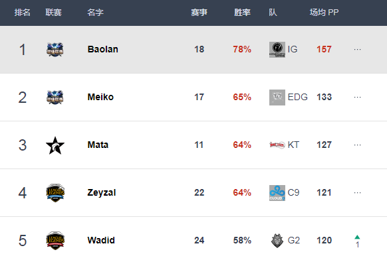Click the LCK star league icon for Mata
Image resolution: width=387 pixels, height=264 pixels.
click(x=55, y=145)
